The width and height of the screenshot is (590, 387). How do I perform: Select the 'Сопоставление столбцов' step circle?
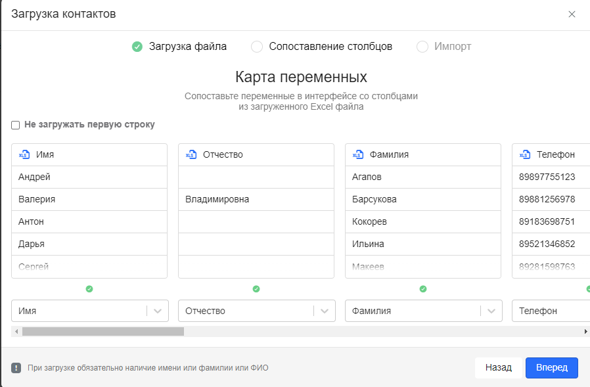(x=257, y=47)
